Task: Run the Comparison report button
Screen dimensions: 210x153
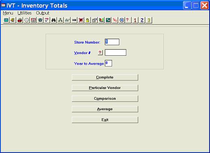Action: 105,99
